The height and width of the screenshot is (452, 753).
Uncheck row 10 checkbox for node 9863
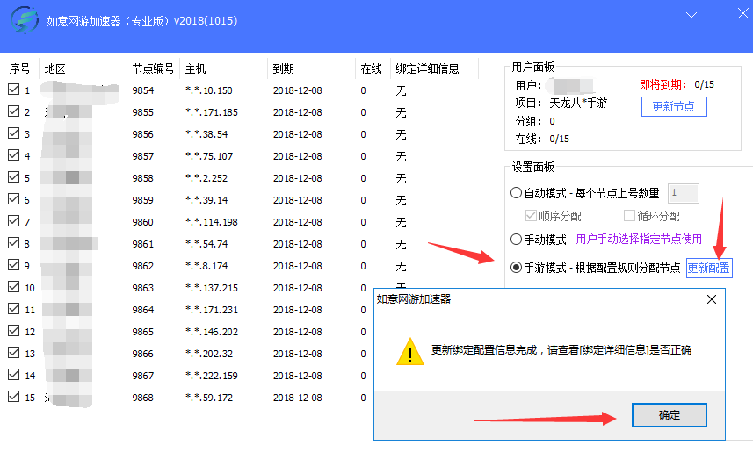[14, 286]
